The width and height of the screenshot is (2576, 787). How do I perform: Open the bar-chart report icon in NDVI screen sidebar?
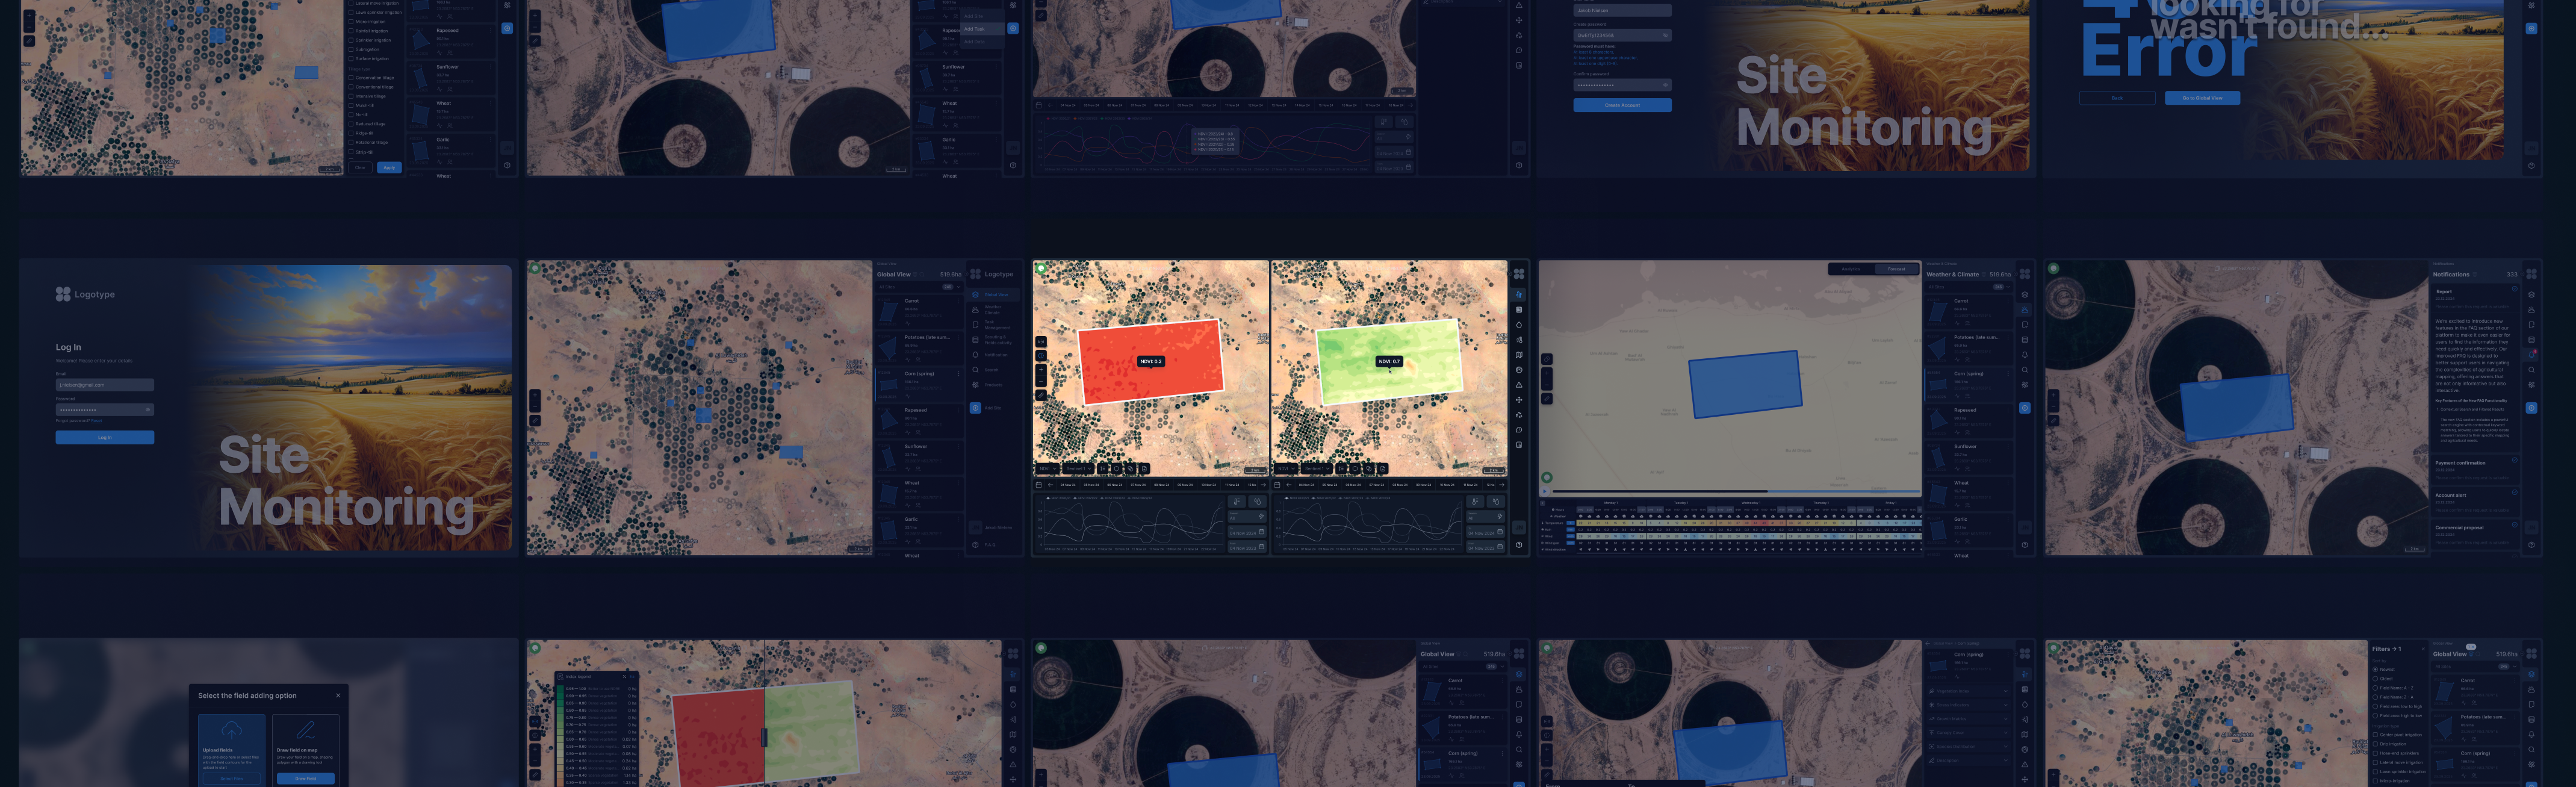pyautogui.click(x=1519, y=445)
